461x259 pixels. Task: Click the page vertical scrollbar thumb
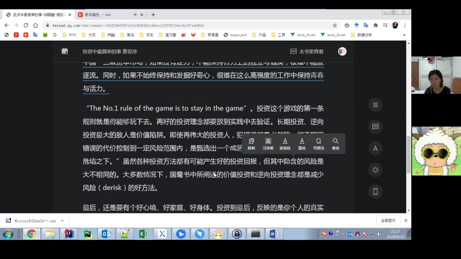[408, 155]
